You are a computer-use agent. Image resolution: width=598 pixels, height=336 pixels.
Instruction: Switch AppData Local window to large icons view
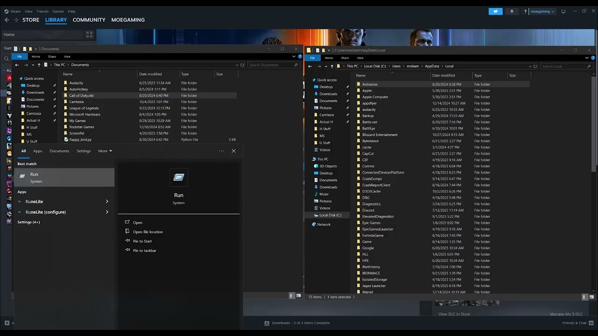point(592,297)
